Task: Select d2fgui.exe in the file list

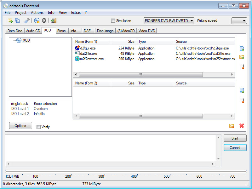Action: (x=88, y=48)
